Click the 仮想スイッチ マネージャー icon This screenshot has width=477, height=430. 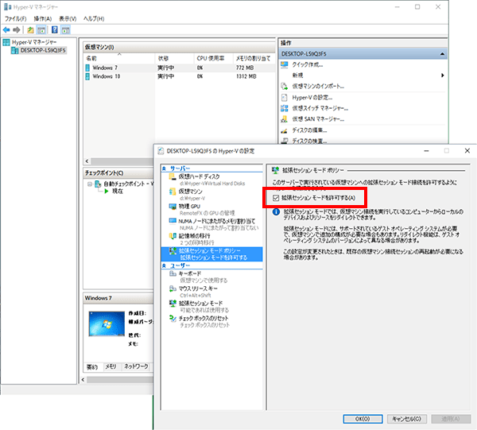285,108
